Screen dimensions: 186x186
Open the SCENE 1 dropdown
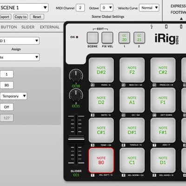[x=24, y=7]
